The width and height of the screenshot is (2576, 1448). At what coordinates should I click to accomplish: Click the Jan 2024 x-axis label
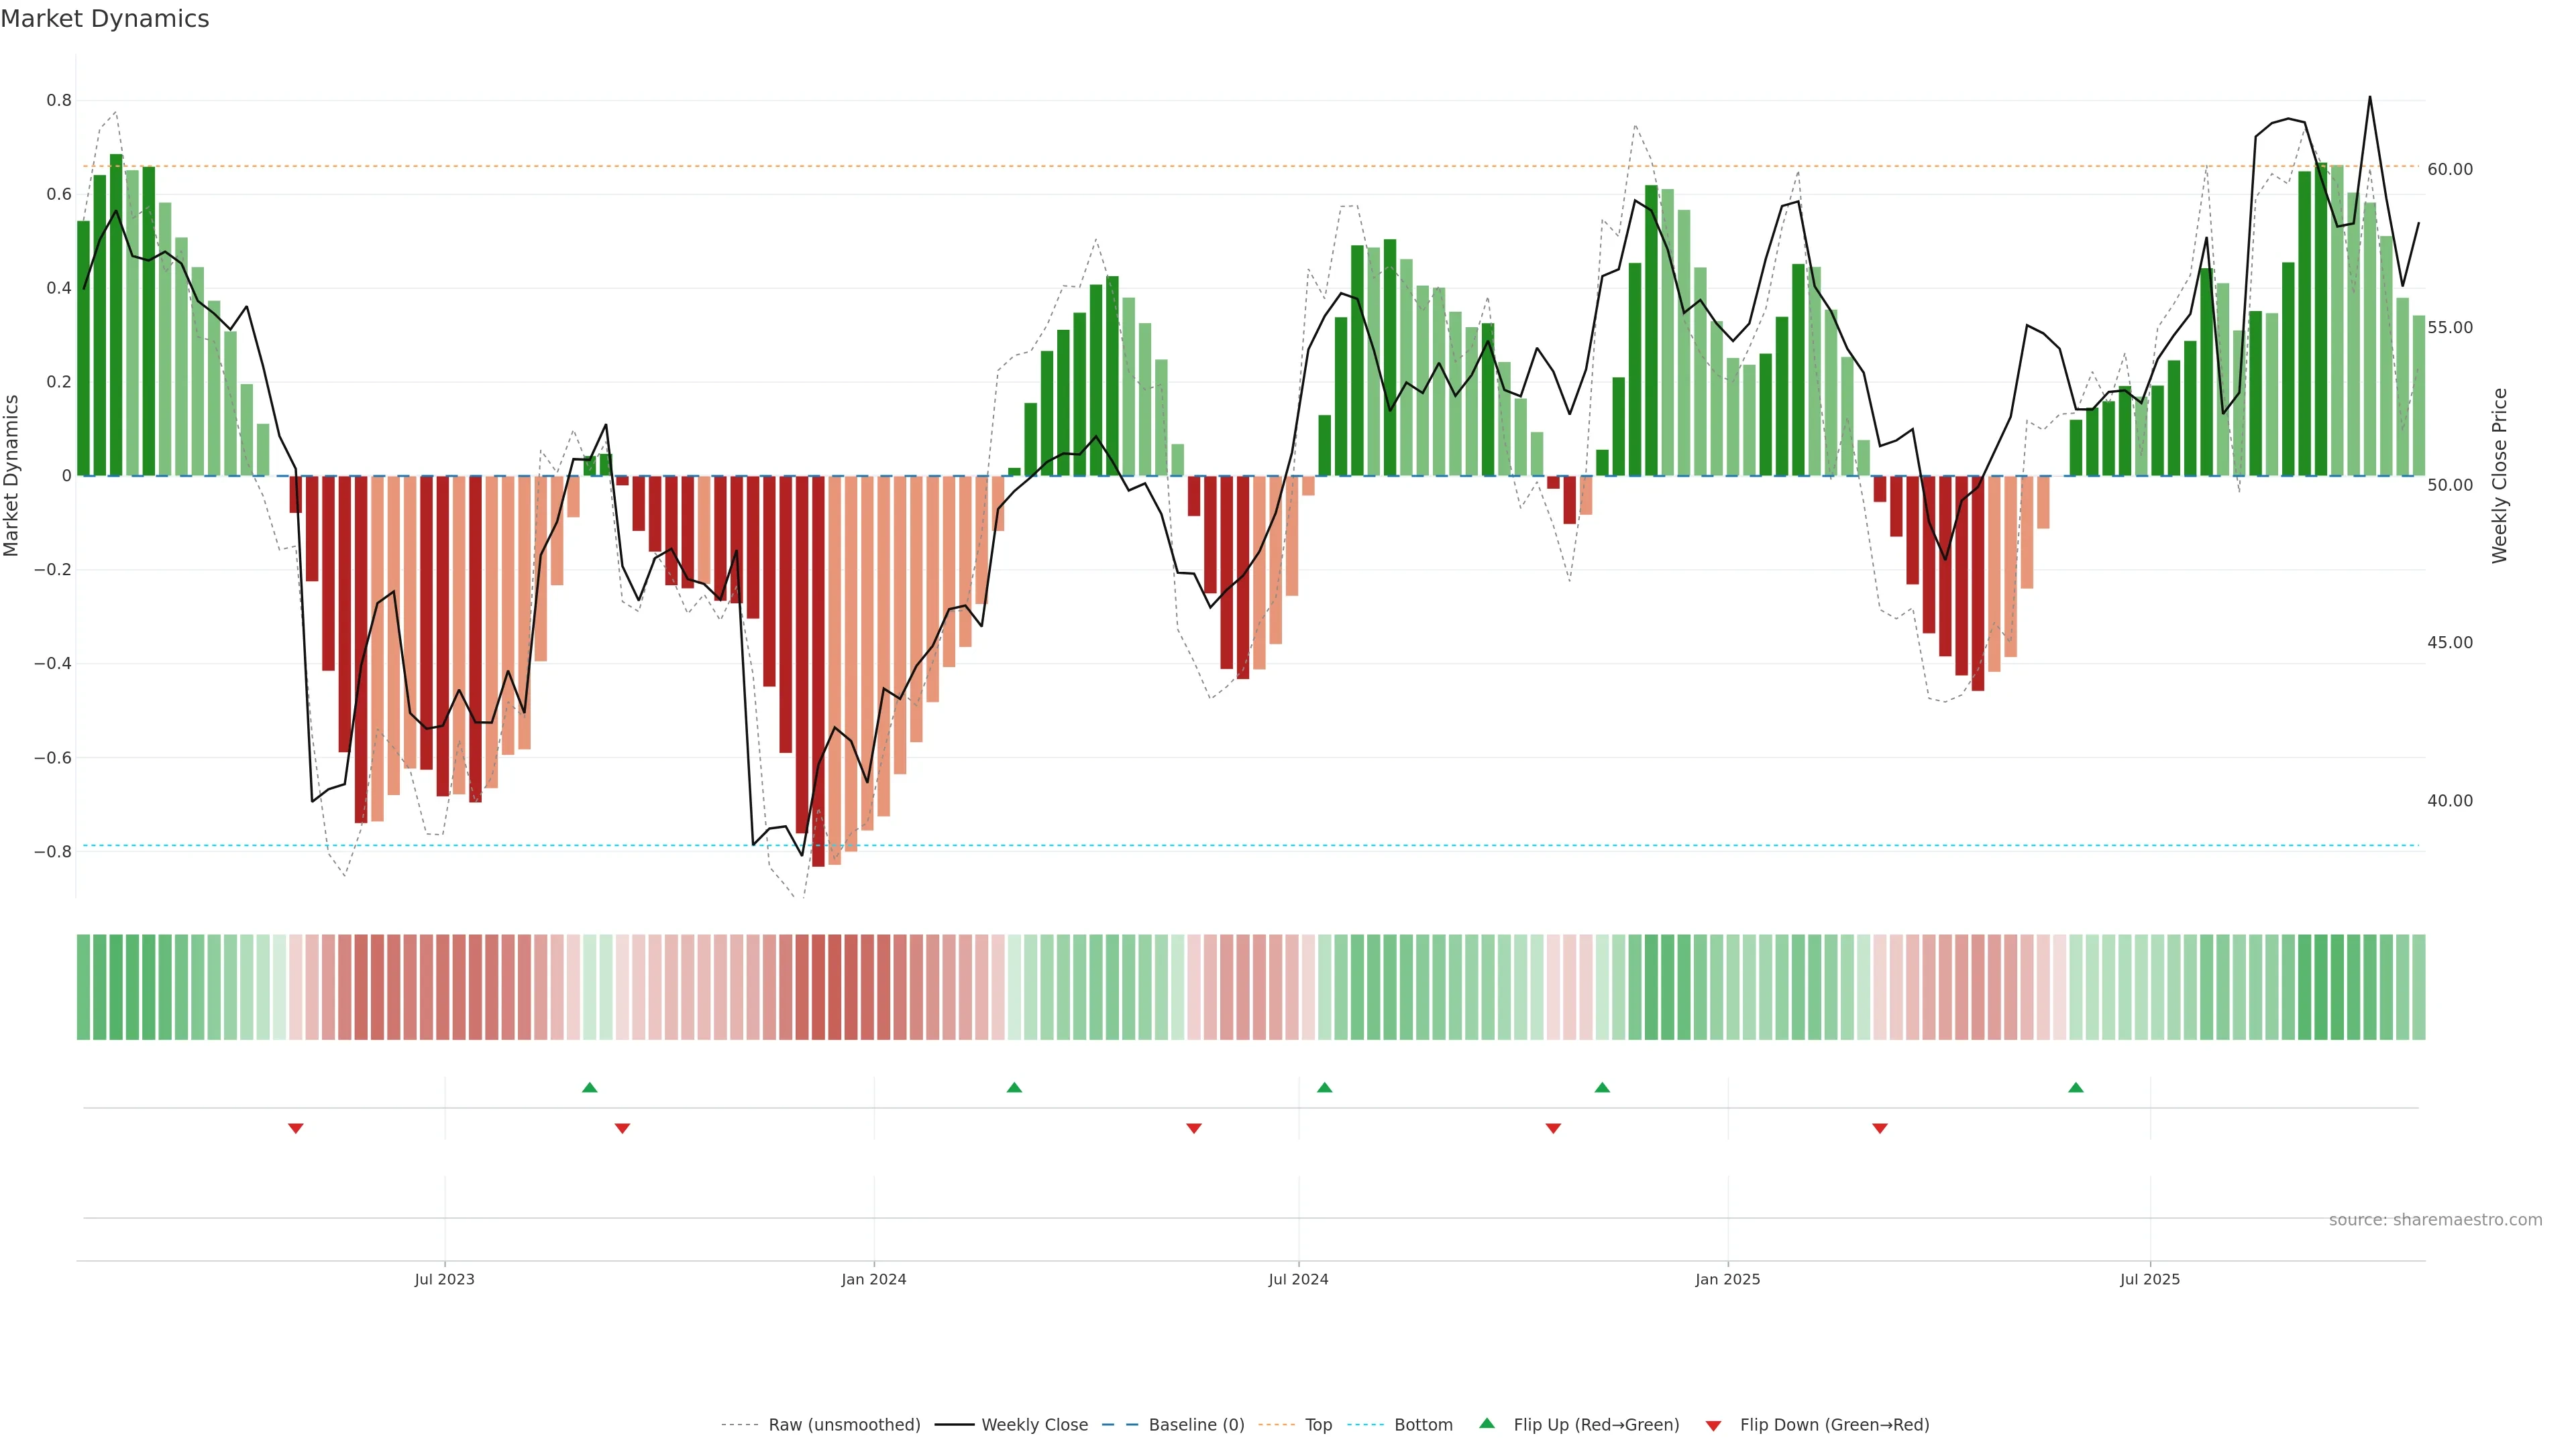click(x=873, y=1279)
